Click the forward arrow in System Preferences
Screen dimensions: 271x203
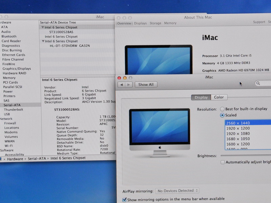click(129, 85)
